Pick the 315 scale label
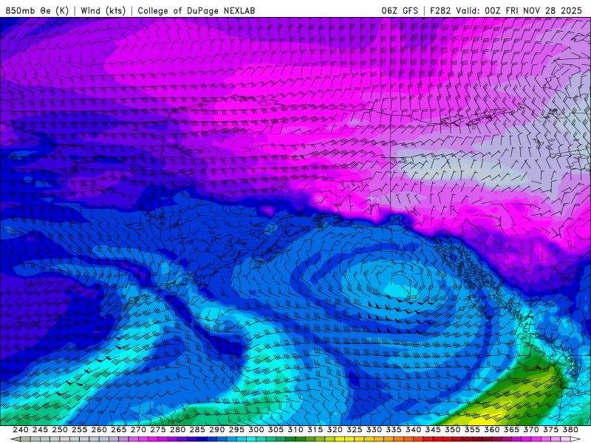 (315, 430)
